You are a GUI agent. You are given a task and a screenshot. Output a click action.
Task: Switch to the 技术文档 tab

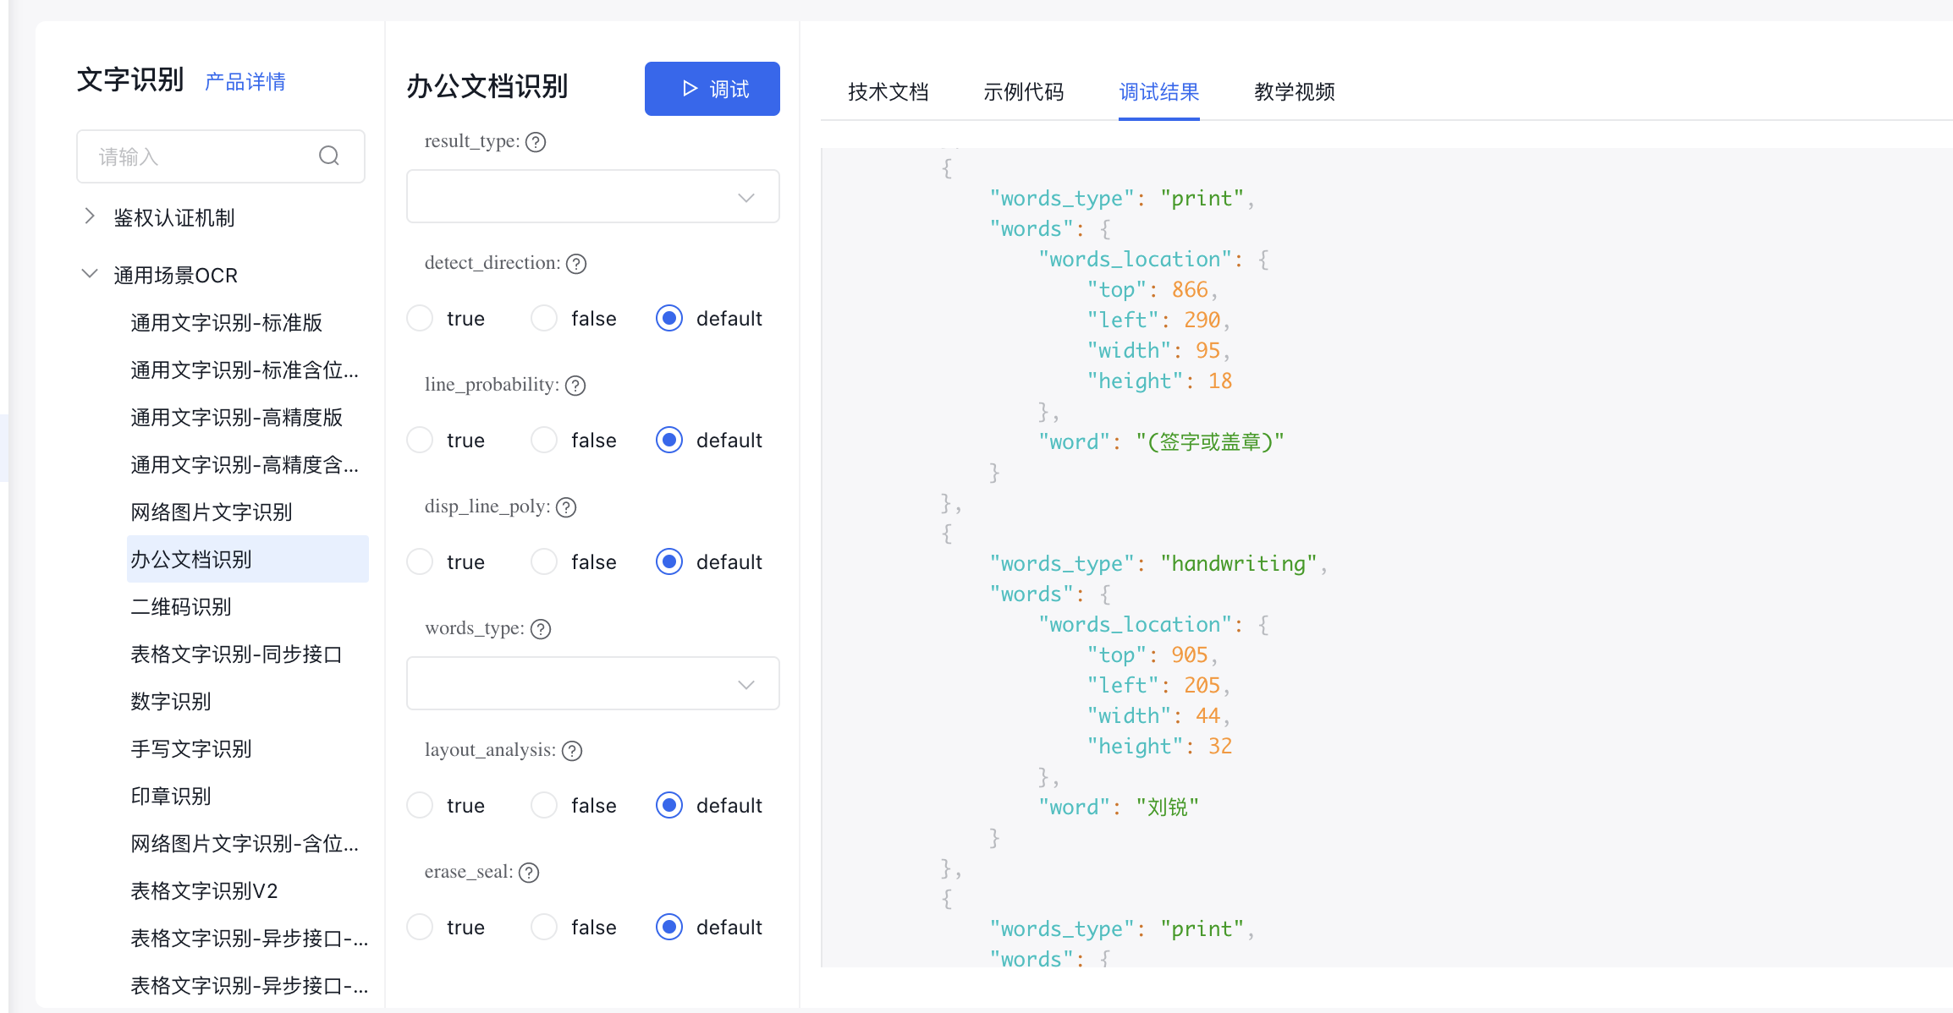pos(888,91)
